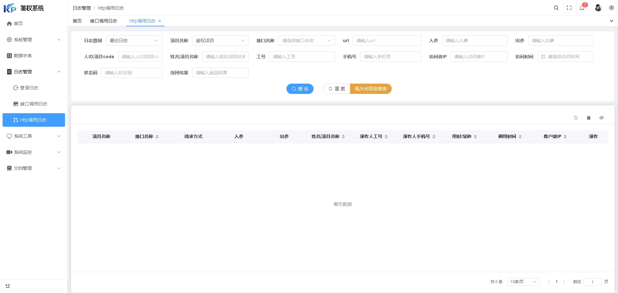
Task: Sort table by 调用时间 column
Action: tap(520, 137)
